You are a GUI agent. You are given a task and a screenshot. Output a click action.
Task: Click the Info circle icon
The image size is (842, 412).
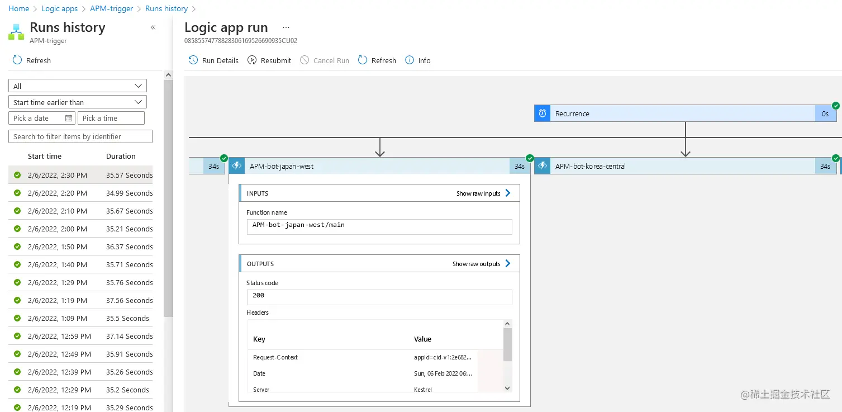410,60
